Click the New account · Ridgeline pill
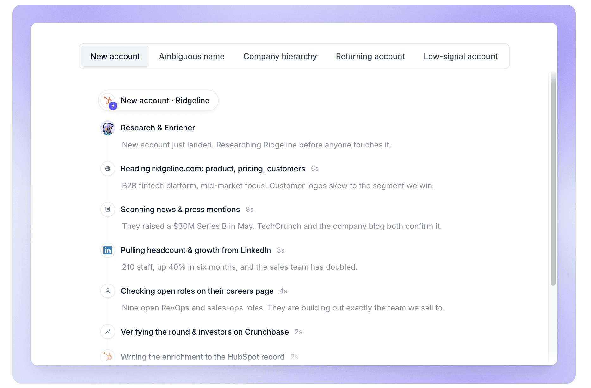 pyautogui.click(x=158, y=100)
